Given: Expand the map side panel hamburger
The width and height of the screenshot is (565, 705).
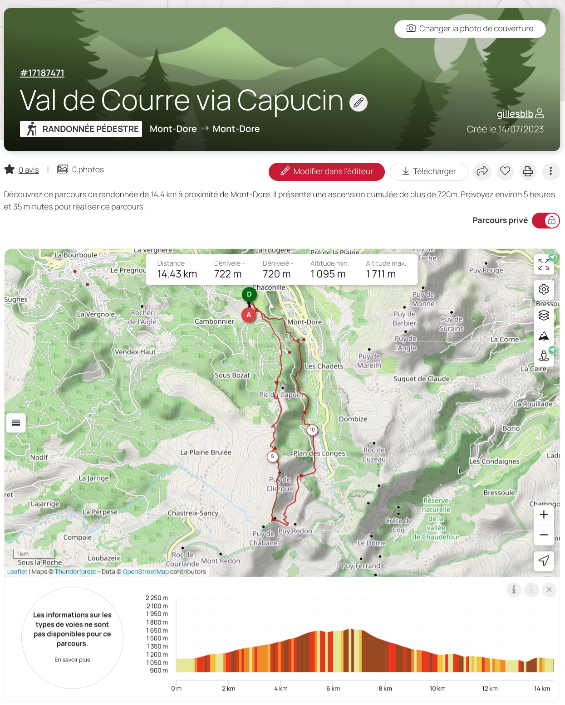Looking at the screenshot, I should coord(16,423).
